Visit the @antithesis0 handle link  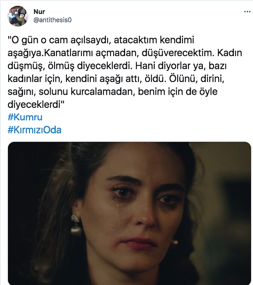click(x=52, y=20)
